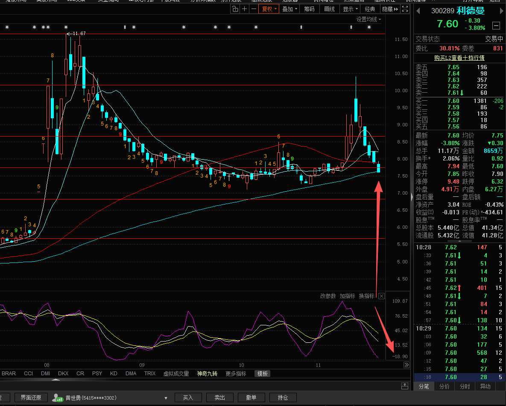Click the 买入 buy button
This screenshot has width=506, height=406.
click(x=188, y=397)
